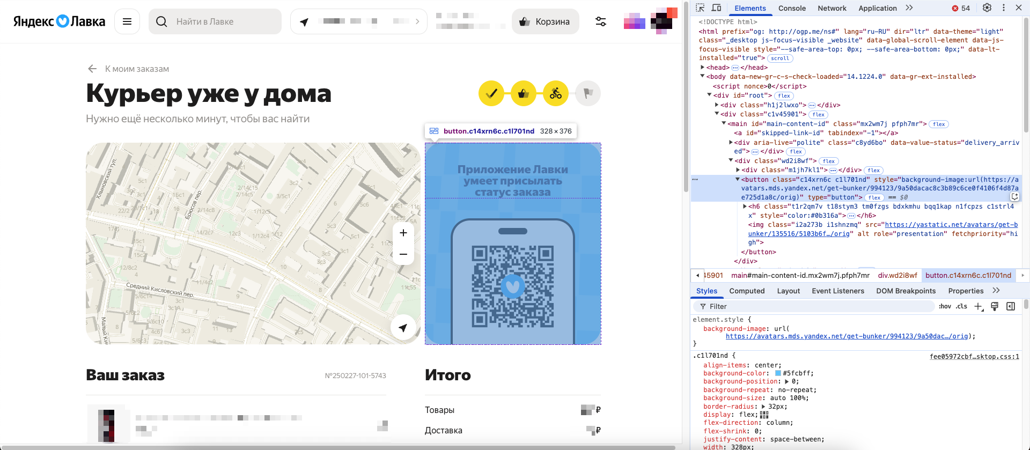Viewport: 1030px width, 450px height.
Task: Toggle the scroll badge on html element
Action: 780,58
